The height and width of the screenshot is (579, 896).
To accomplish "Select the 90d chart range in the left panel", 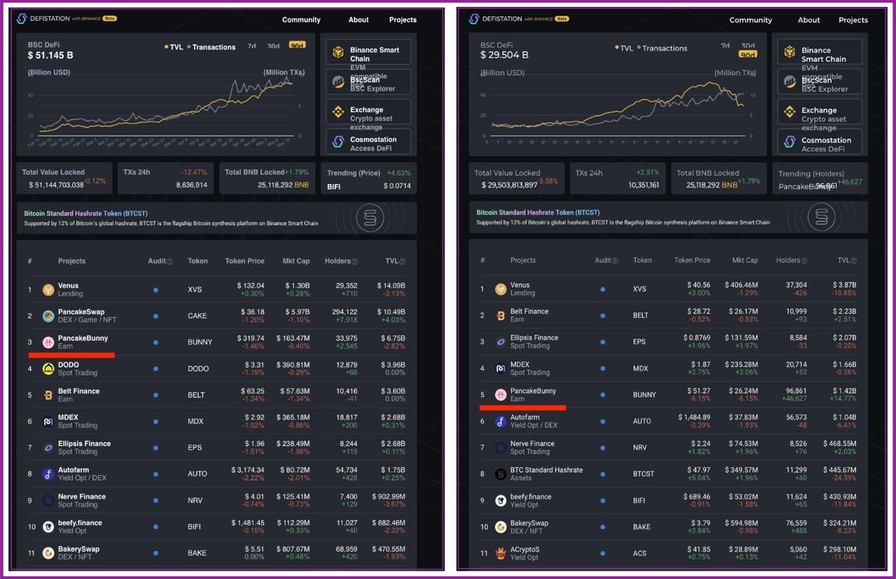I will pyautogui.click(x=297, y=46).
